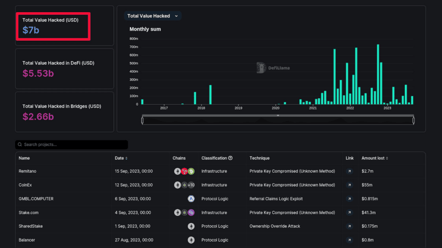
Task: Click the '1 Sep, 2023, 00:00' date cell
Action: (133, 226)
